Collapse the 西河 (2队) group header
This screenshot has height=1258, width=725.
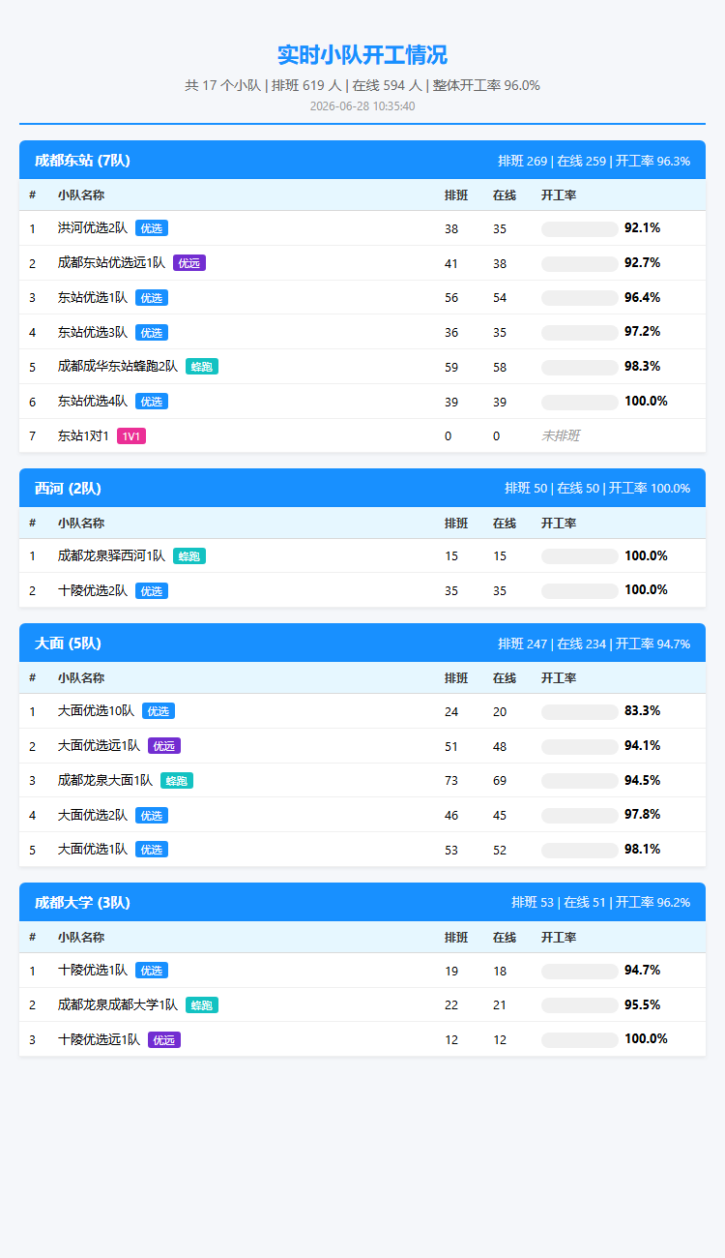[x=362, y=489]
